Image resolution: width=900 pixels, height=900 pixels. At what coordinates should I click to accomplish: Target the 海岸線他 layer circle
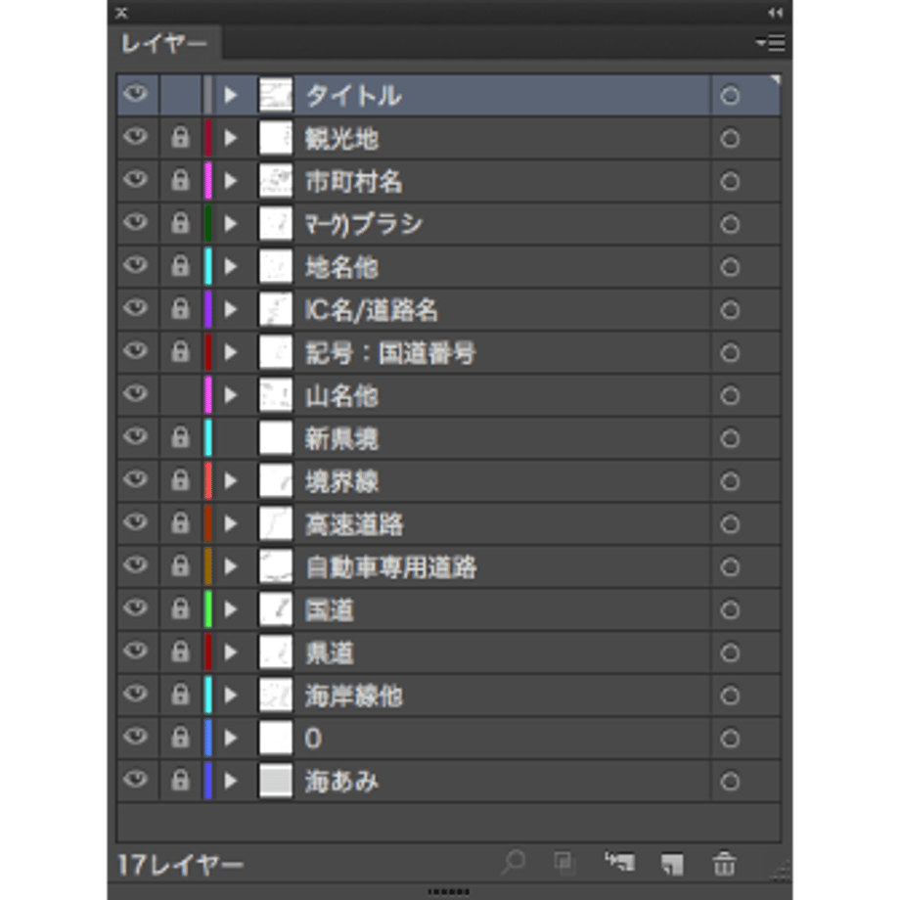(x=730, y=696)
